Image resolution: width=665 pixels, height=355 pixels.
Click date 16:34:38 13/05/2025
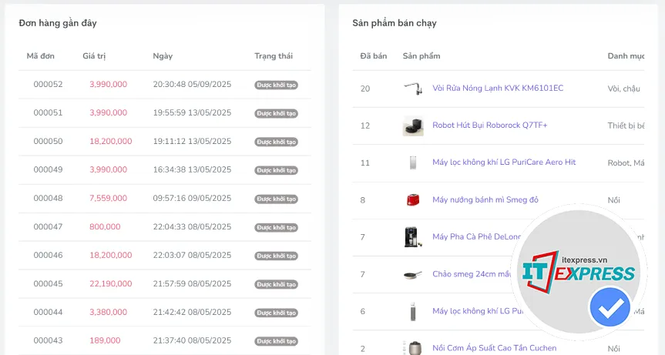point(192,169)
